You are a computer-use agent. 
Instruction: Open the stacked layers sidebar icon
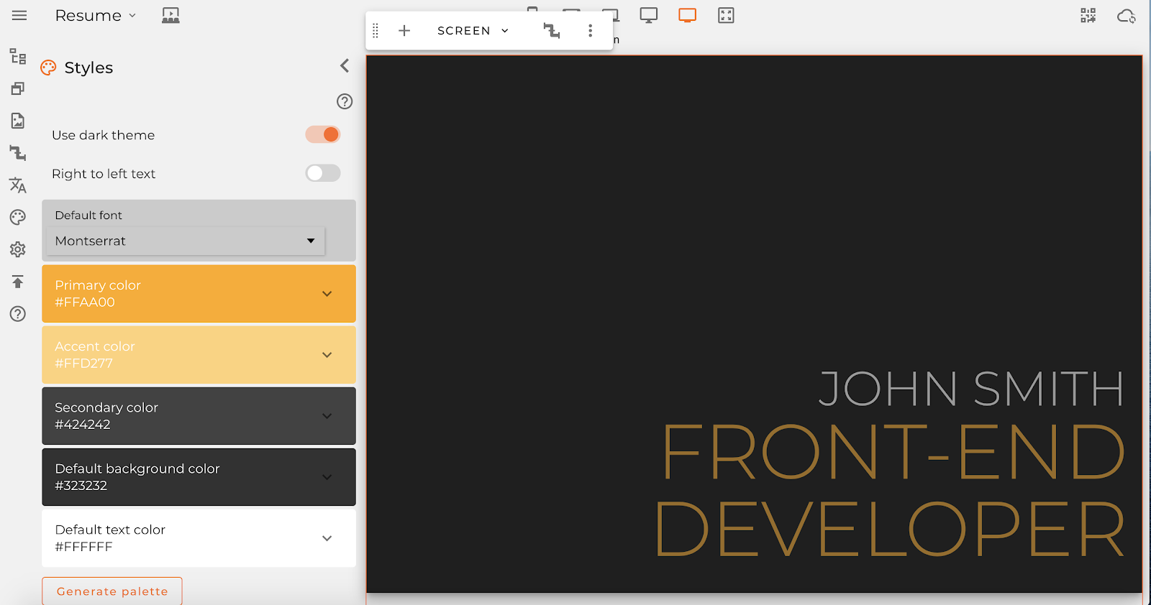(18, 88)
